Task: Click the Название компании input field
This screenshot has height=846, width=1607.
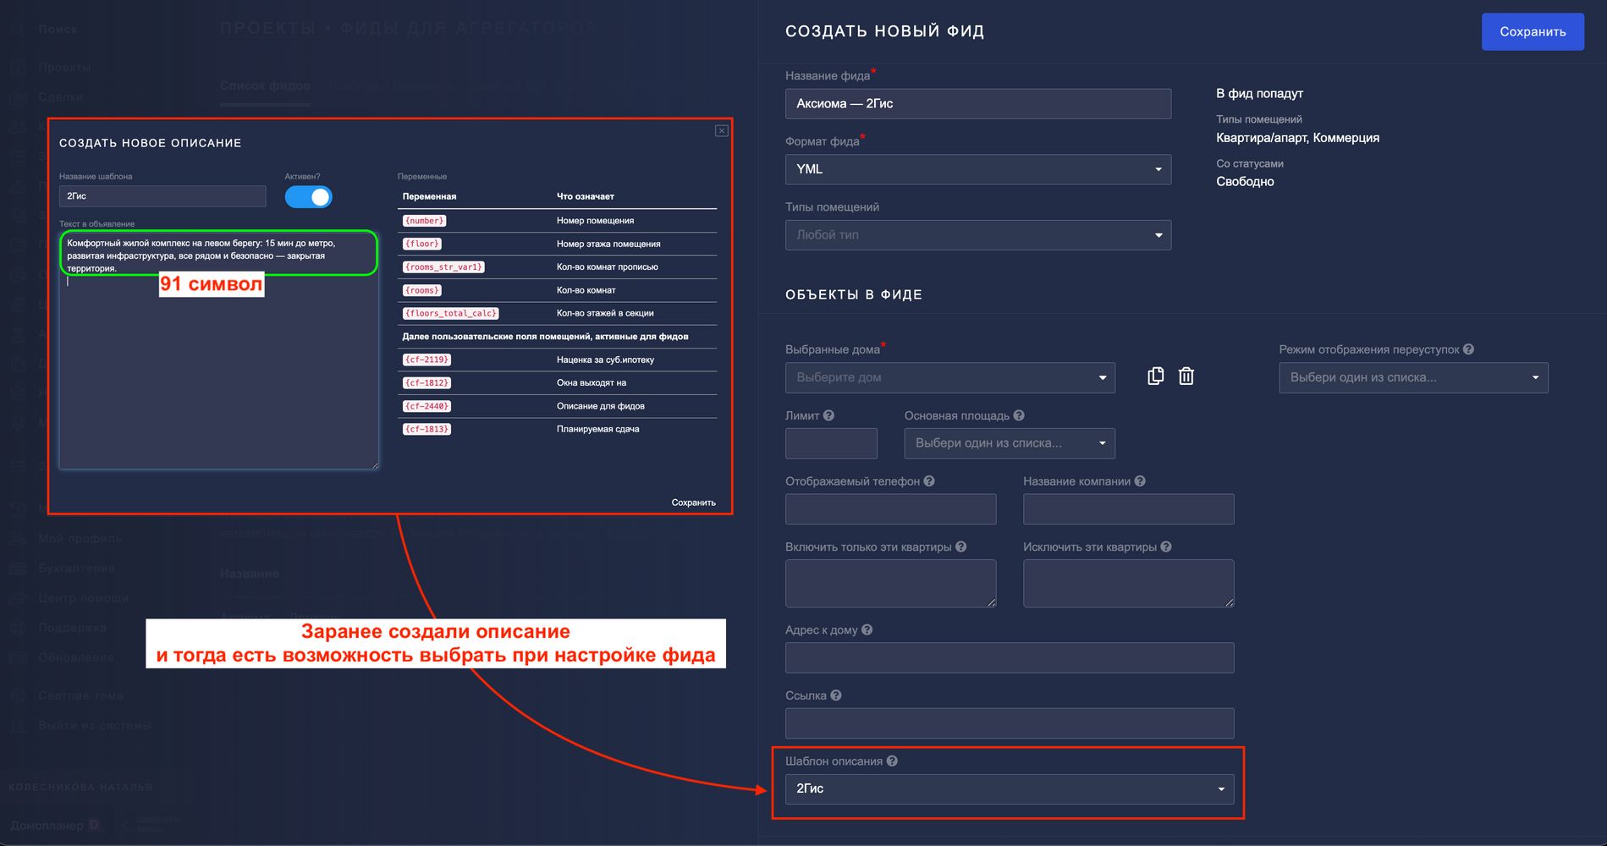Action: tap(1128, 509)
